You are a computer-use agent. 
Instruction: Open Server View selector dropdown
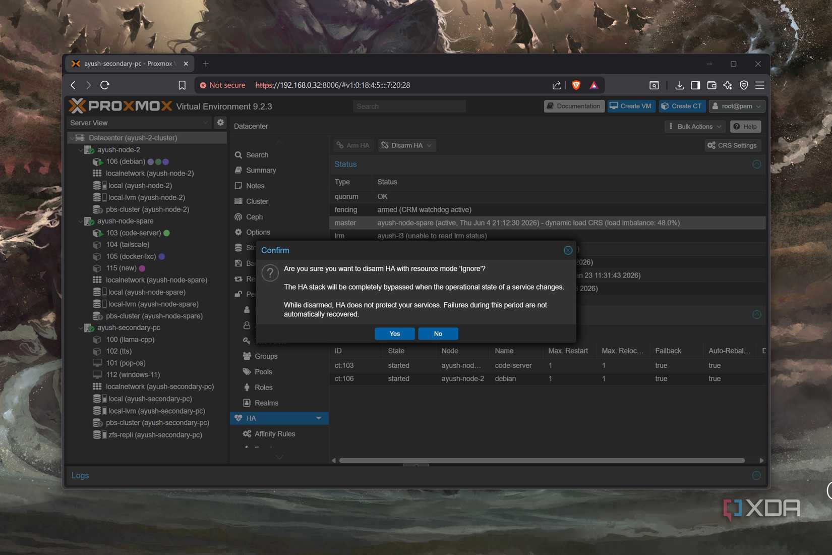pyautogui.click(x=139, y=123)
